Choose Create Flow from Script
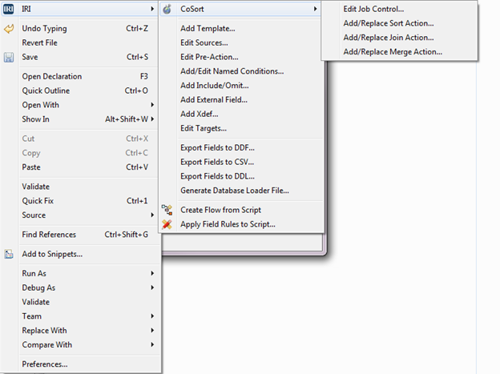 click(x=242, y=210)
